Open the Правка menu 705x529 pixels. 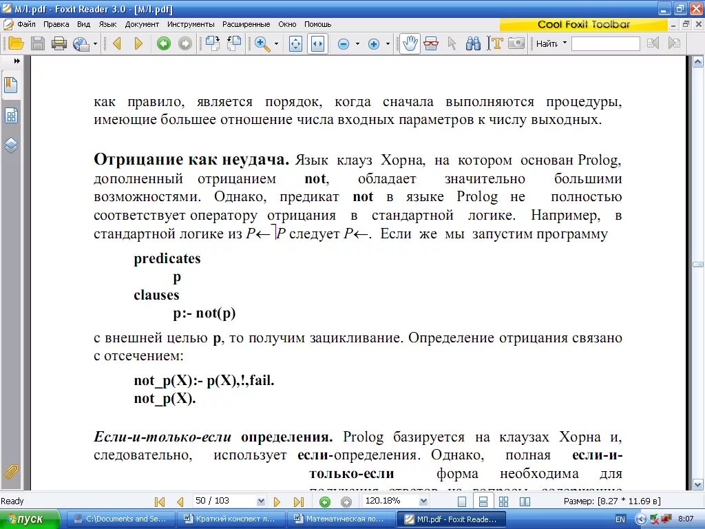pos(56,24)
